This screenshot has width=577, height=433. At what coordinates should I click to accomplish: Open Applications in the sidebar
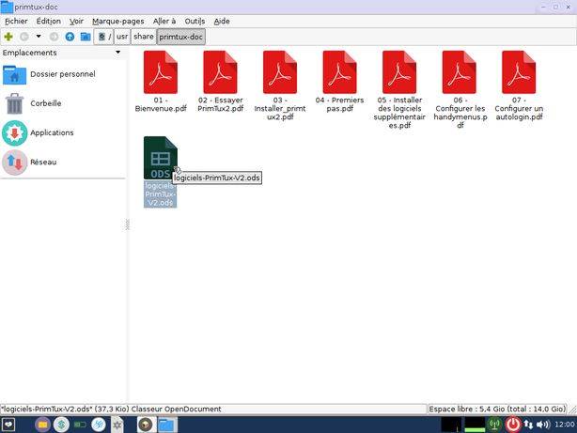click(x=63, y=132)
